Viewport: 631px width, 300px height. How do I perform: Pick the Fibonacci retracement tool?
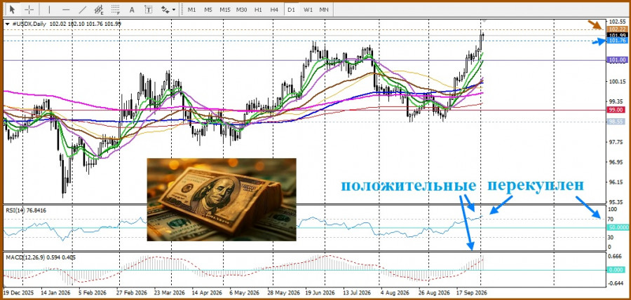pos(116,9)
